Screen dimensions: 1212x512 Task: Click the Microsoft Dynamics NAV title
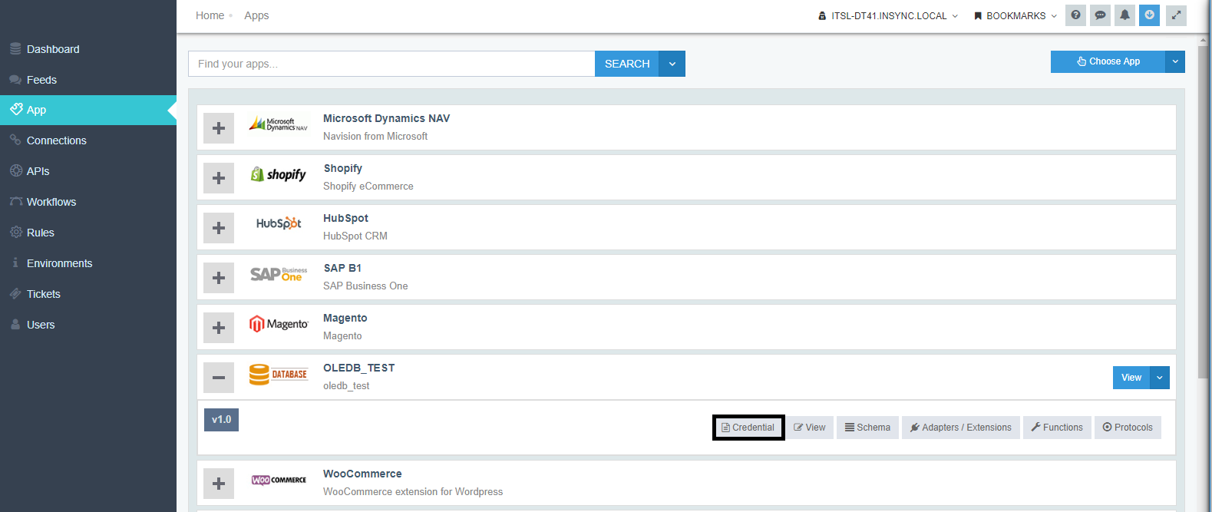pyautogui.click(x=386, y=118)
